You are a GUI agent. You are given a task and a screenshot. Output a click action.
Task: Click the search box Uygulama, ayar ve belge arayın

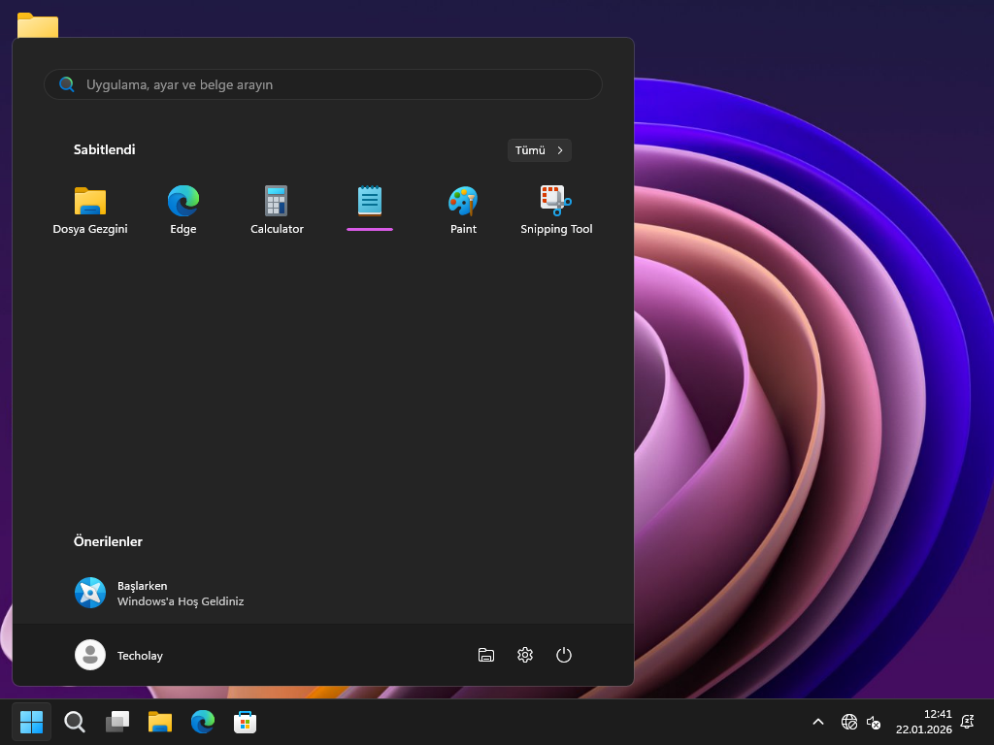(x=322, y=84)
